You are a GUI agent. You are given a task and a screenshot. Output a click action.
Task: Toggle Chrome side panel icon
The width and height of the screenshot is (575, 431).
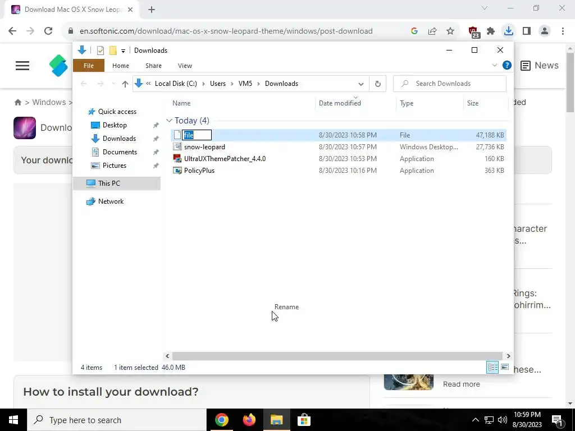(x=527, y=31)
